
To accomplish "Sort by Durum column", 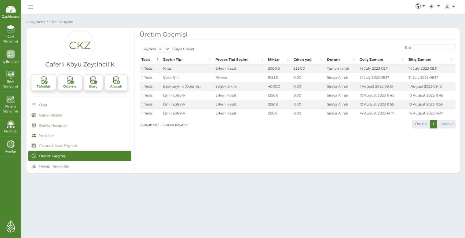I will point(341,59).
